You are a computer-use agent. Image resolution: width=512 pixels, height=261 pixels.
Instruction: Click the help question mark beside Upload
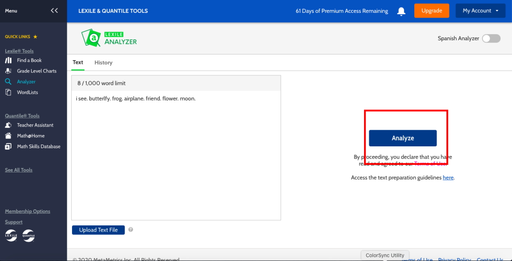[131, 230]
